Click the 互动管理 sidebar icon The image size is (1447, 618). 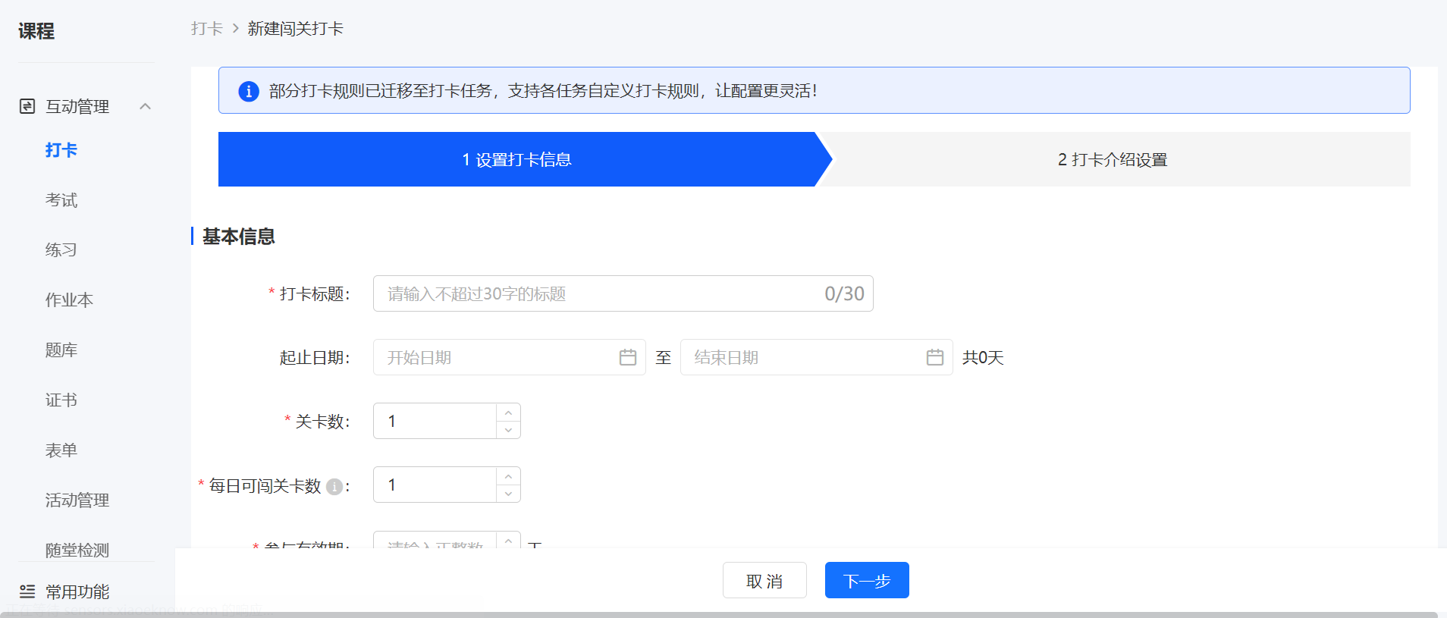point(27,106)
